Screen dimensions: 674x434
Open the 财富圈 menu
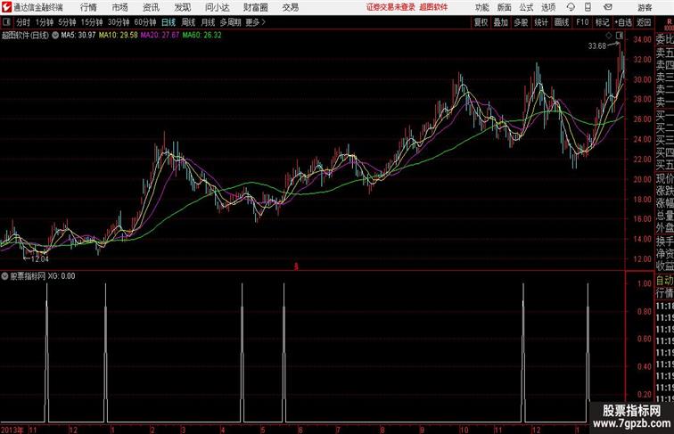coord(255,7)
